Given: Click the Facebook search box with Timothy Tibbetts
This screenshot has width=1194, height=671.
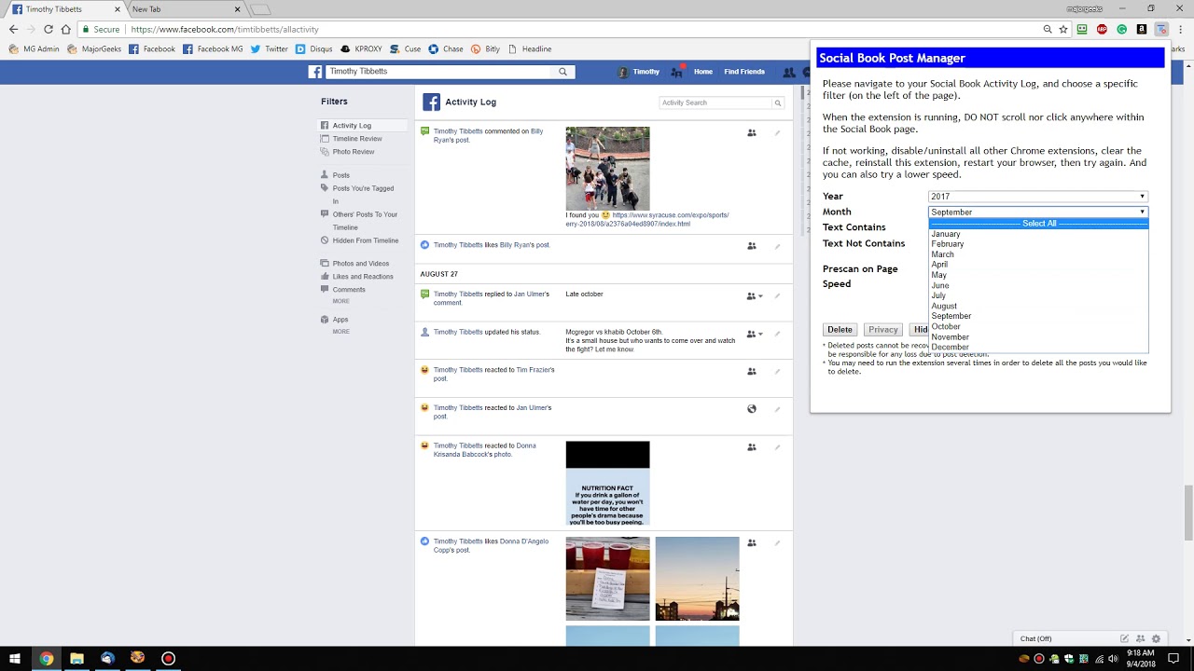Looking at the screenshot, I should pyautogui.click(x=438, y=72).
